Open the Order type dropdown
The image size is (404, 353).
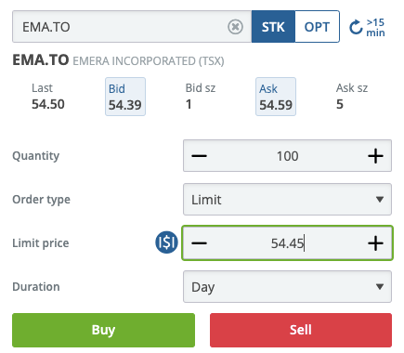pos(287,200)
